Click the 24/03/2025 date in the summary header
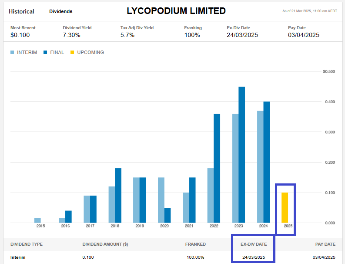 242,35
